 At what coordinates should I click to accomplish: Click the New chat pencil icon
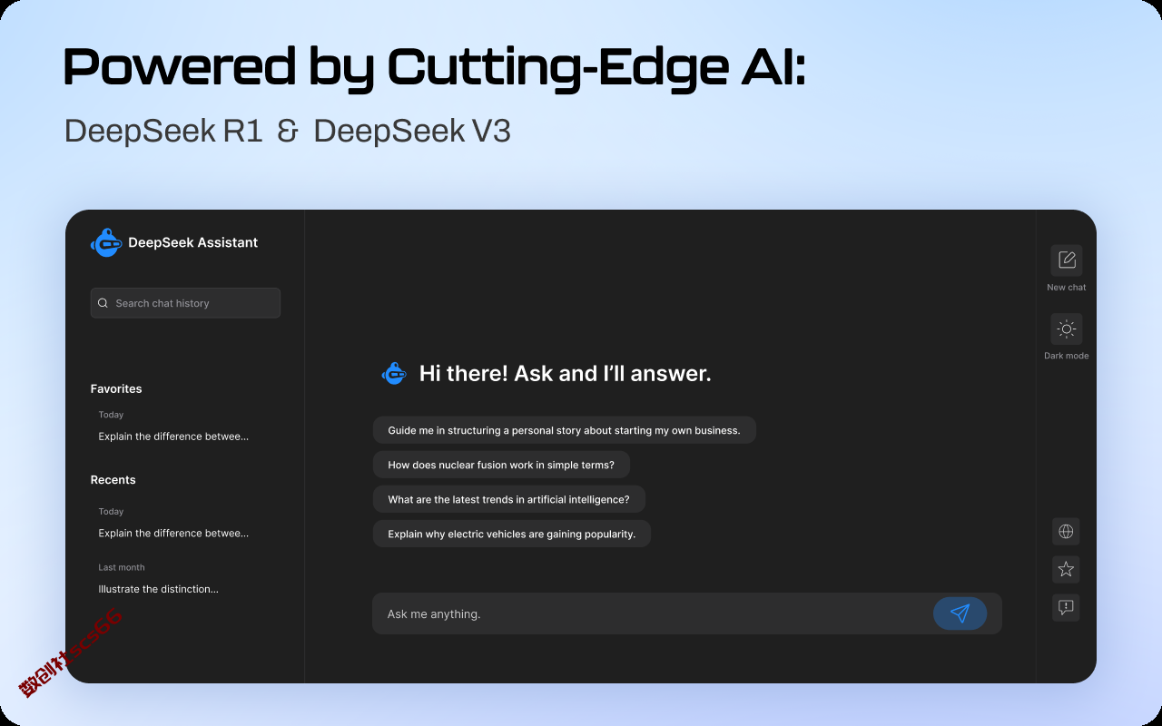[1067, 260]
